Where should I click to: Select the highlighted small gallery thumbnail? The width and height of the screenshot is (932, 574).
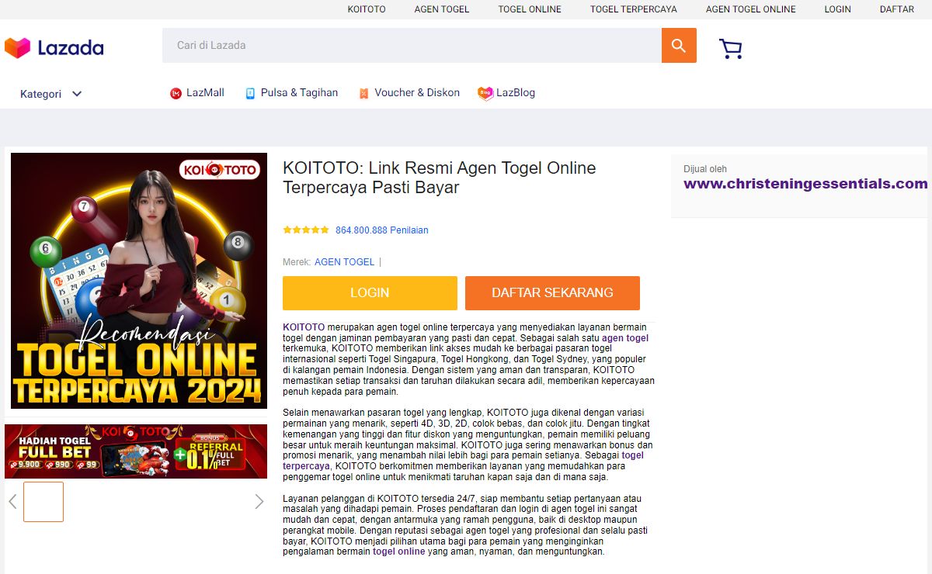pos(43,502)
